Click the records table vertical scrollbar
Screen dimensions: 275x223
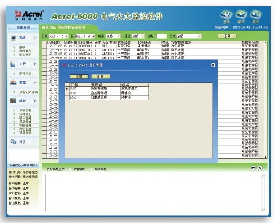point(265,100)
